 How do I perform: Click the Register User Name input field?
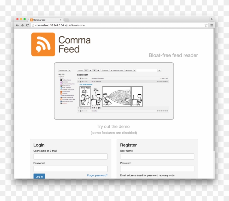pyautogui.click(x=157, y=156)
